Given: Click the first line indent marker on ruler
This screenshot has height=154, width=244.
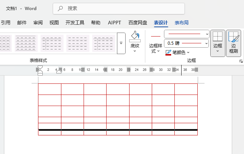Looking at the screenshot, I should point(40,68).
